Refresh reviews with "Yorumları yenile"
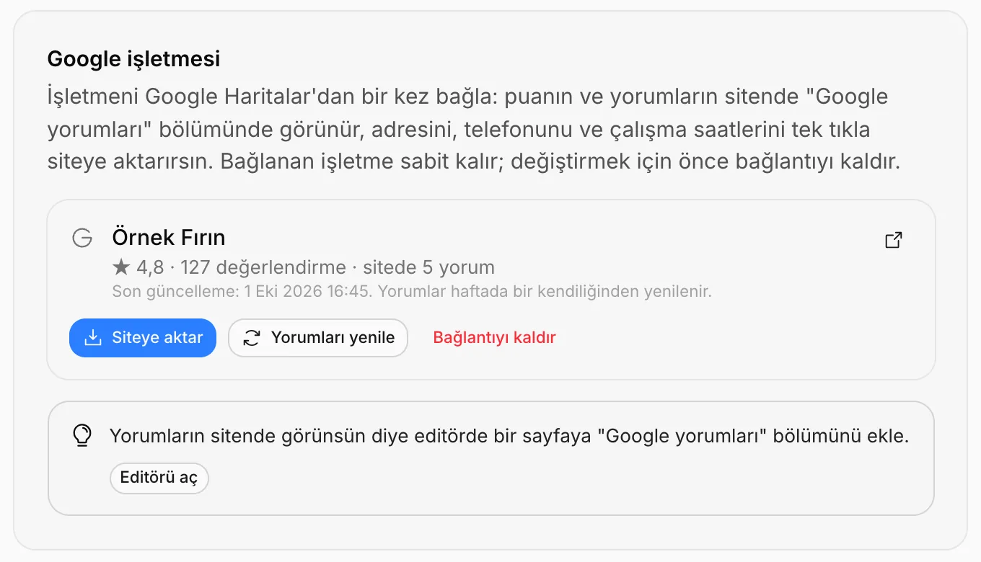This screenshot has width=981, height=562. (318, 338)
